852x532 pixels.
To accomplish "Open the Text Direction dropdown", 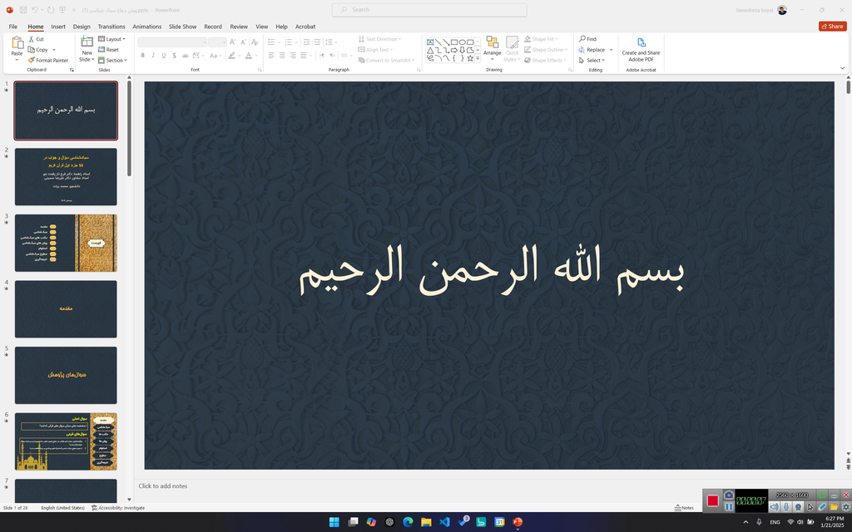I will click(381, 38).
